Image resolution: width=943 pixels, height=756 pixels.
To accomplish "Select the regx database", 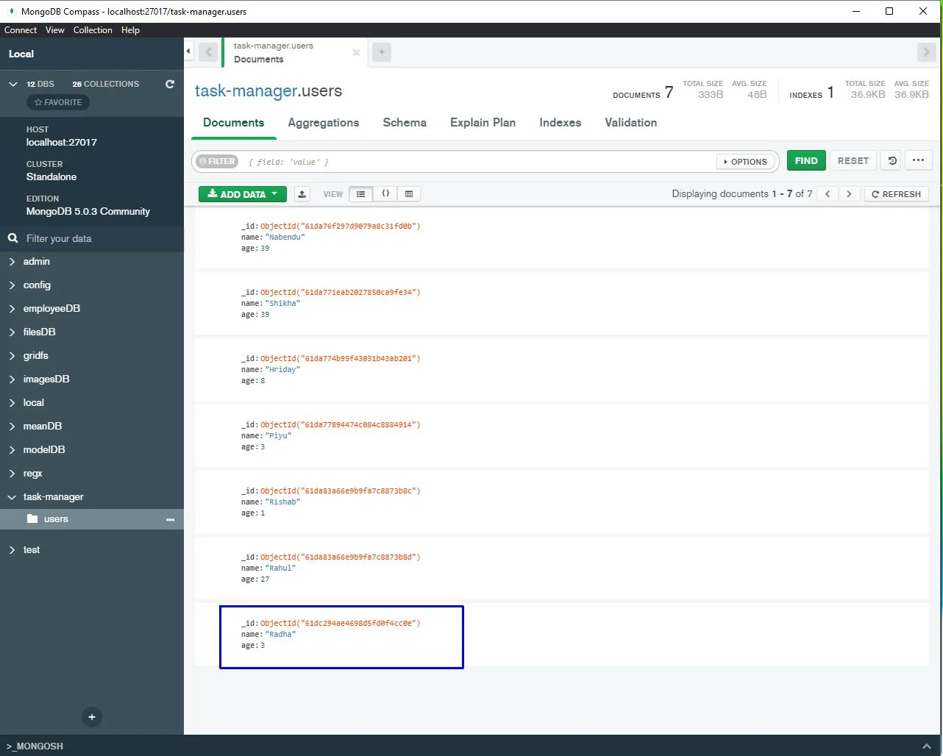I will point(32,474).
